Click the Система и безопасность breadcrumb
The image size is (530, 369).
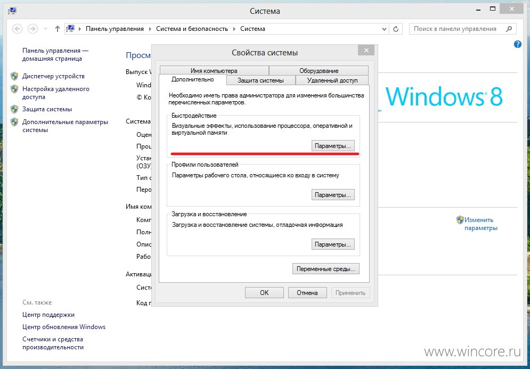[x=192, y=29]
